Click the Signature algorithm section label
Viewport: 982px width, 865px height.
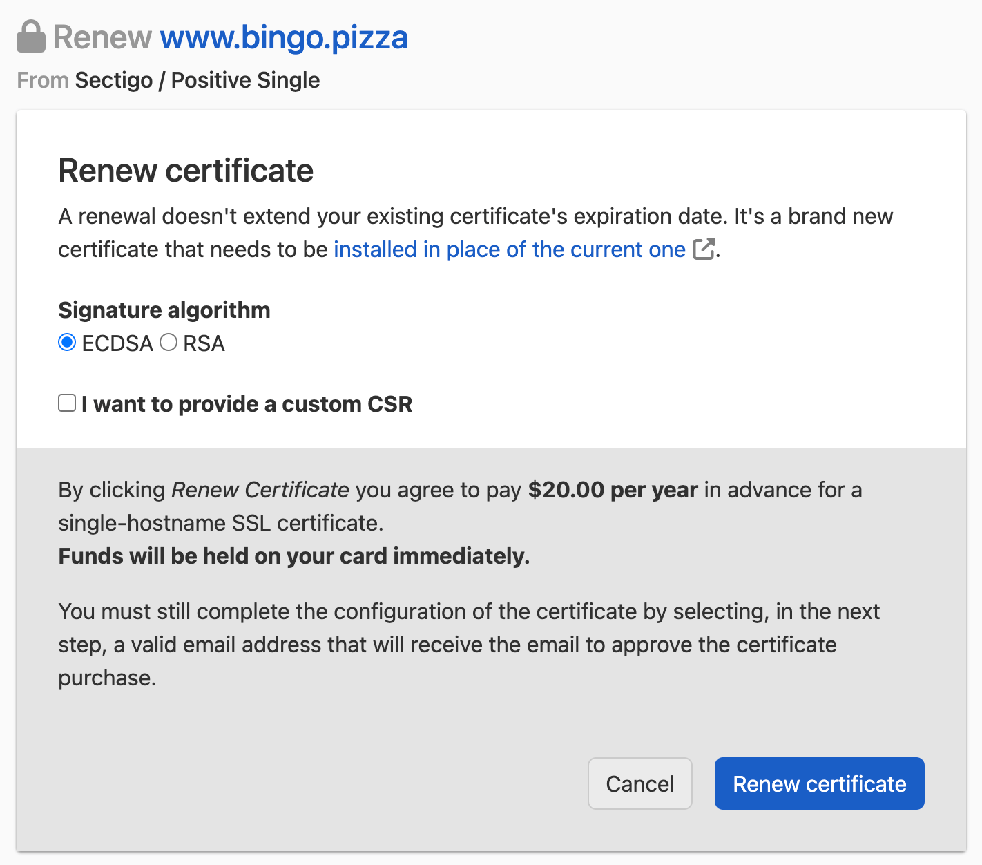click(x=164, y=310)
